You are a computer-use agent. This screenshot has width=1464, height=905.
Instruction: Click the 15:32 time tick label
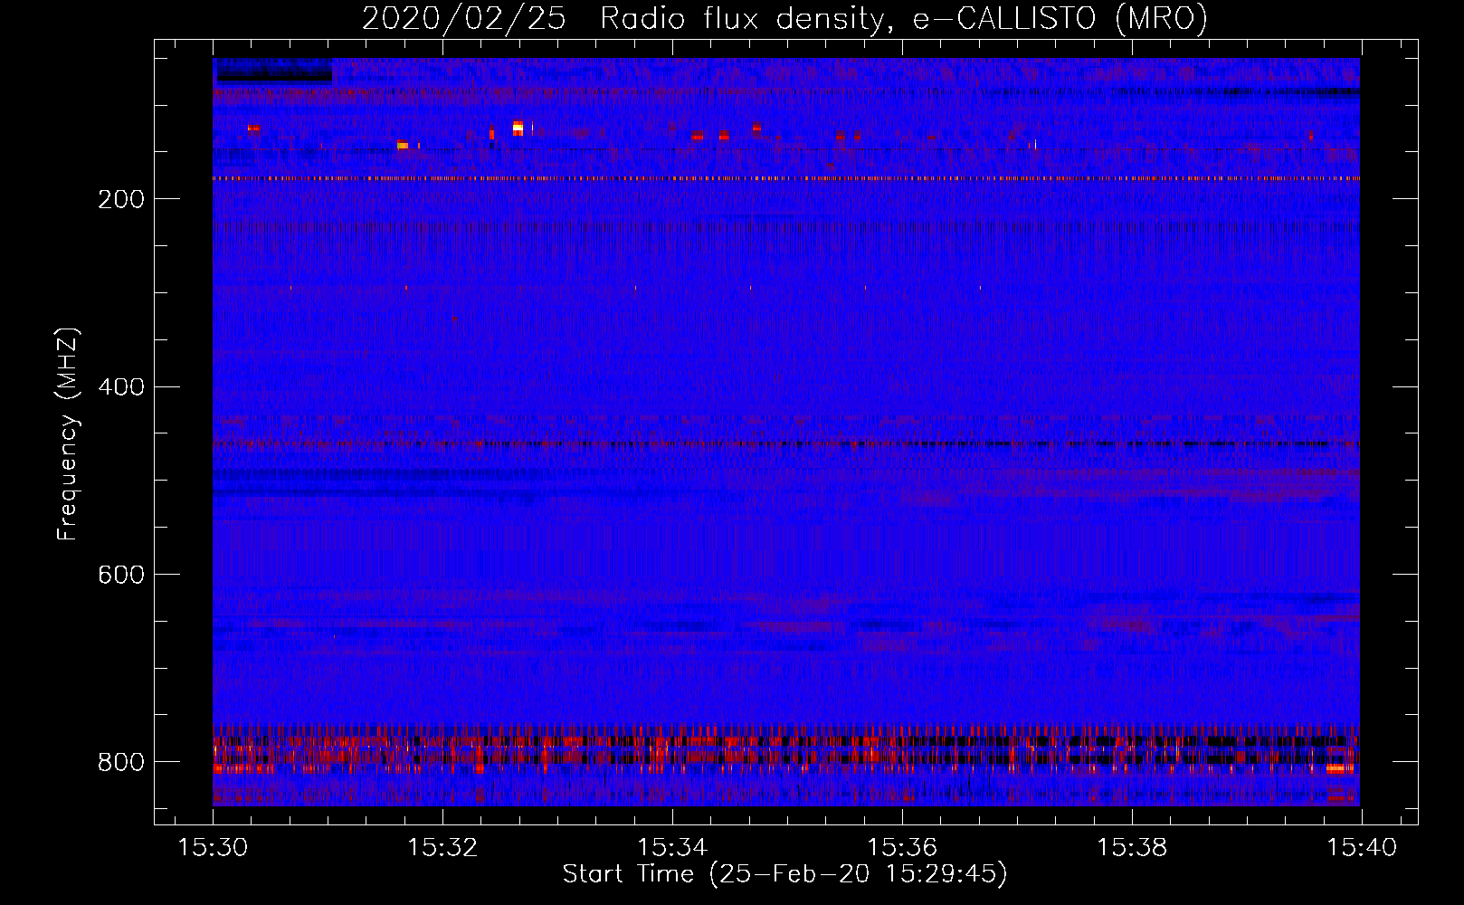(x=442, y=848)
